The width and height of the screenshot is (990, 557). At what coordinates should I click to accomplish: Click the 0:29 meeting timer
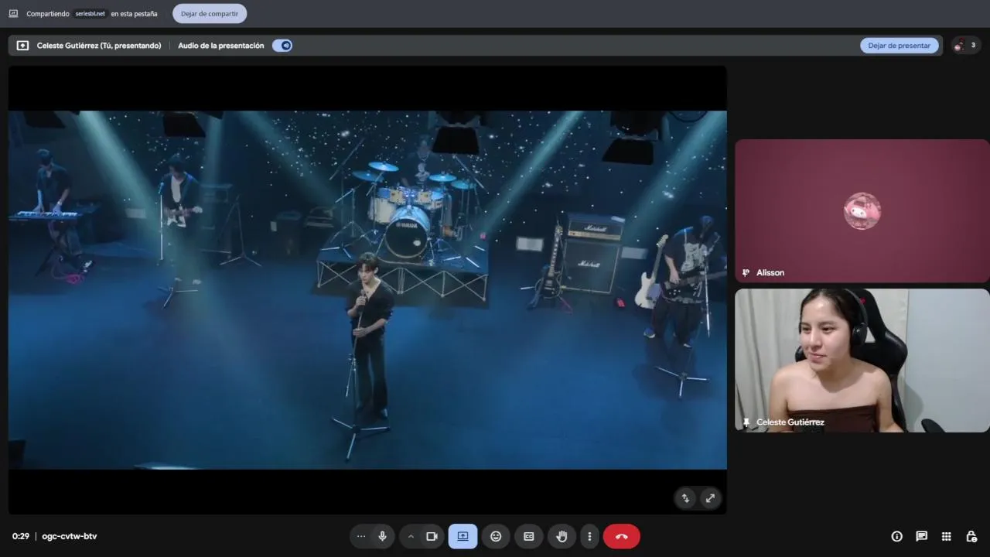[21, 536]
